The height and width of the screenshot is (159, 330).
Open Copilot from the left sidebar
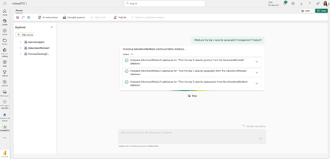(x=5, y=21)
